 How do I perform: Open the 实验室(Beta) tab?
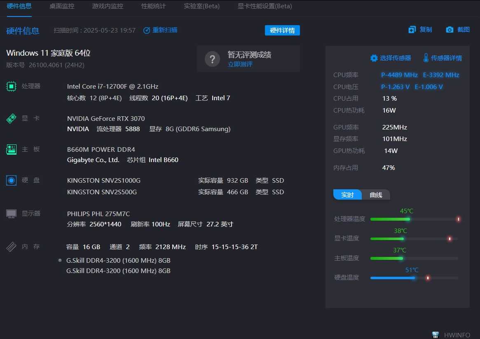201,6
